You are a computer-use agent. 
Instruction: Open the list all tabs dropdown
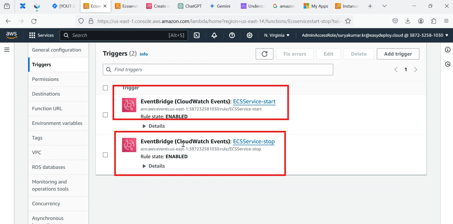[384, 6]
